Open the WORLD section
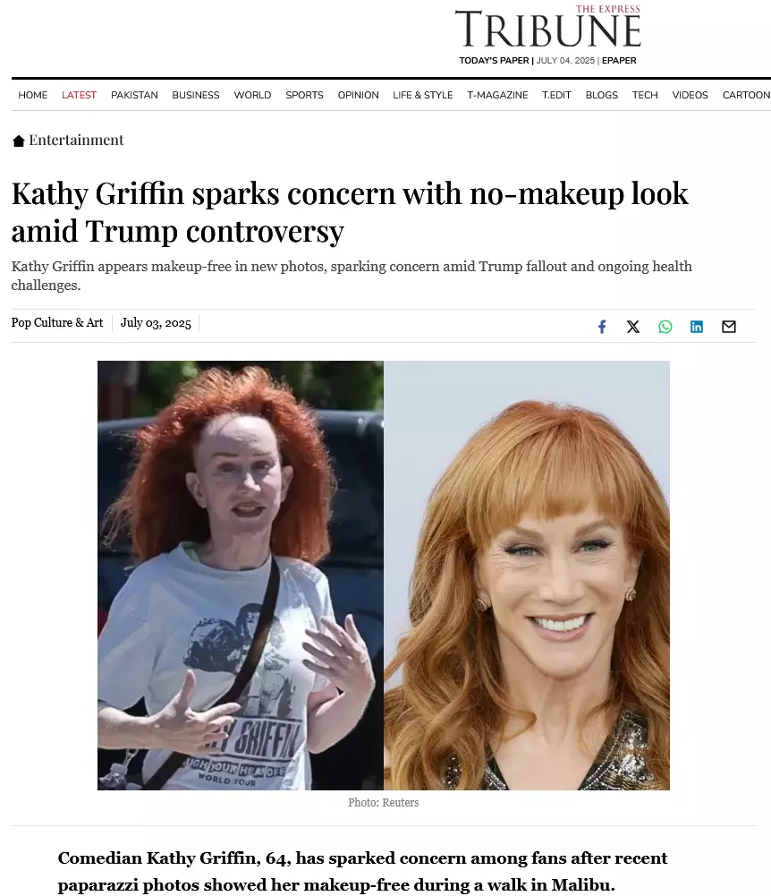 [252, 95]
